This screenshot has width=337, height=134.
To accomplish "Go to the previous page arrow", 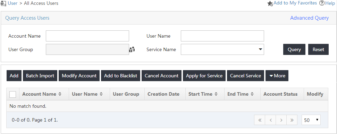I will (x=271, y=120).
